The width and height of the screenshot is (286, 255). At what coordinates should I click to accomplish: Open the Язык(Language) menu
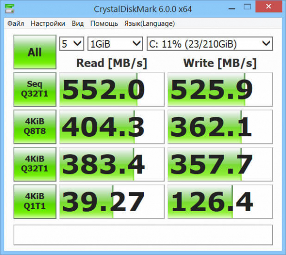coord(150,23)
